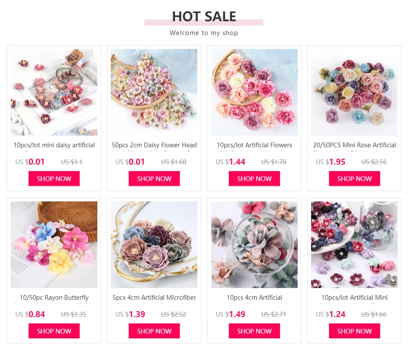
Task: Open the Artificial Mini rhinestone flowers image
Action: 354,245
